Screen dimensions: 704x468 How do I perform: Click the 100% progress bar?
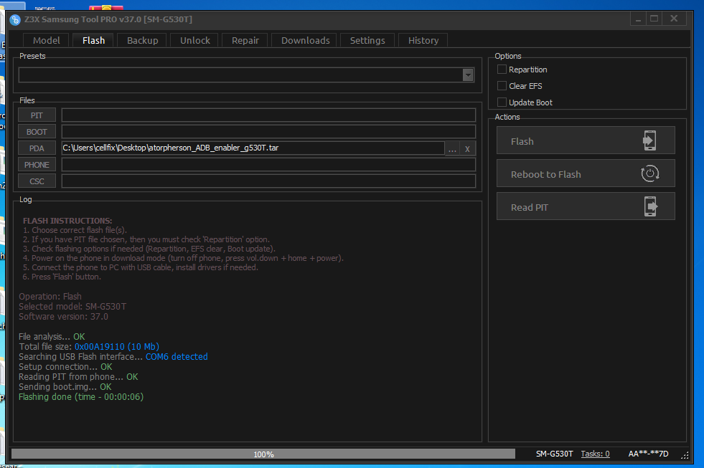263,454
